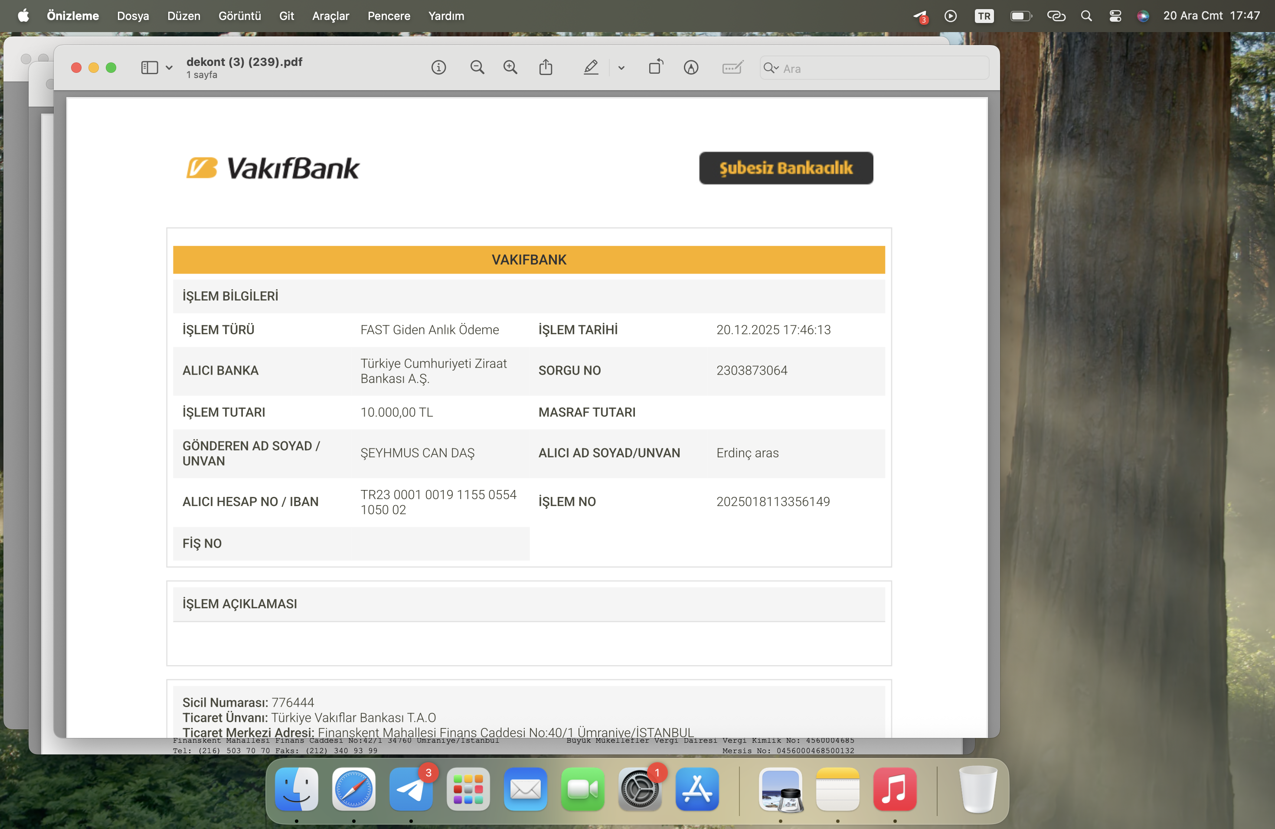Select the Sicil Numarası value 776444
Image resolution: width=1275 pixels, height=829 pixels.
[x=292, y=703]
